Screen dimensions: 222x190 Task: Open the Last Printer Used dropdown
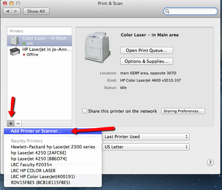(146, 136)
